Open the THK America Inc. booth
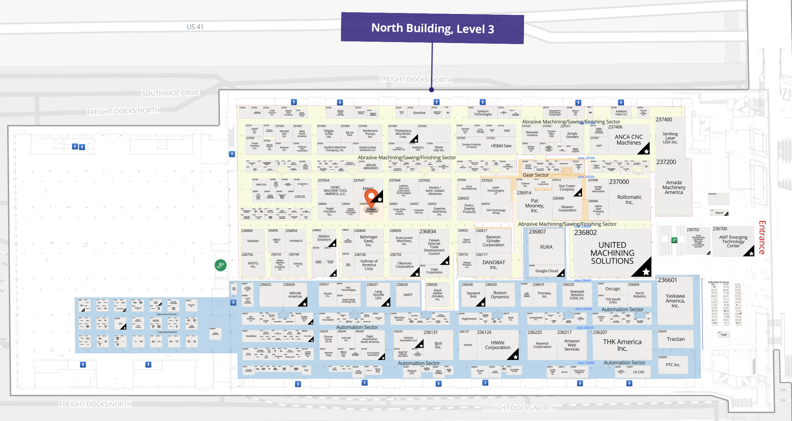 click(622, 345)
